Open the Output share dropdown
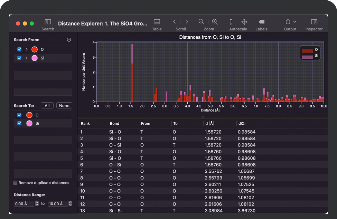The height and width of the screenshot is (219, 337). (x=290, y=22)
